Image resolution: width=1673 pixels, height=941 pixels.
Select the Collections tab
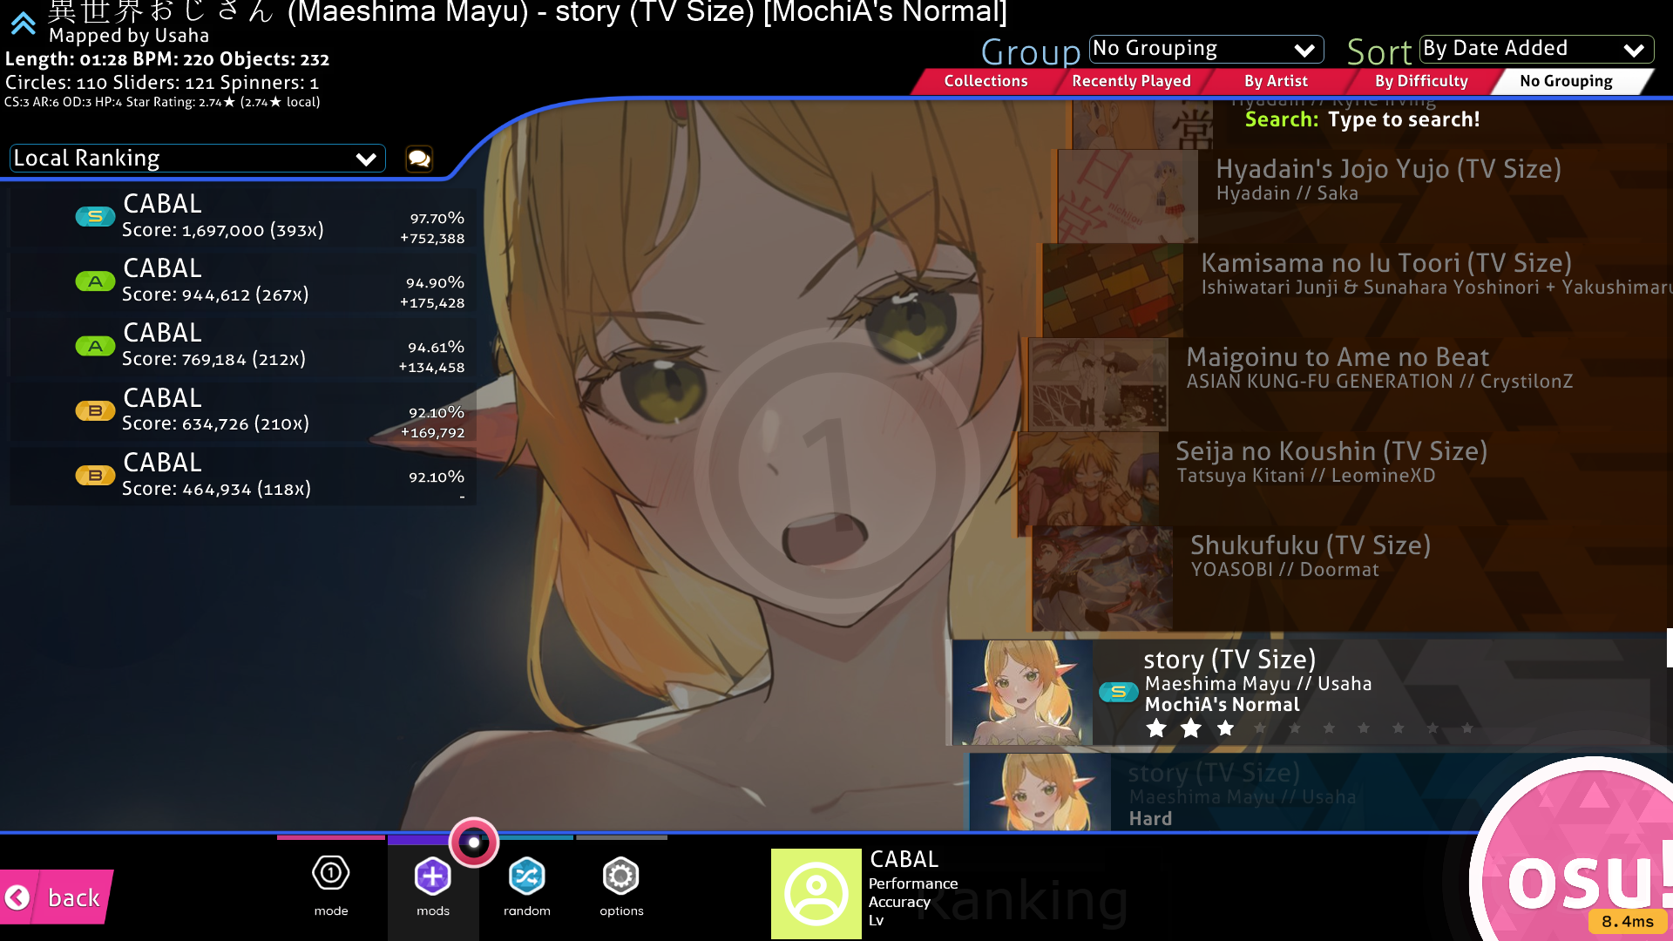click(986, 80)
